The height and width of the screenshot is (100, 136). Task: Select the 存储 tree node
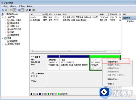(9, 38)
